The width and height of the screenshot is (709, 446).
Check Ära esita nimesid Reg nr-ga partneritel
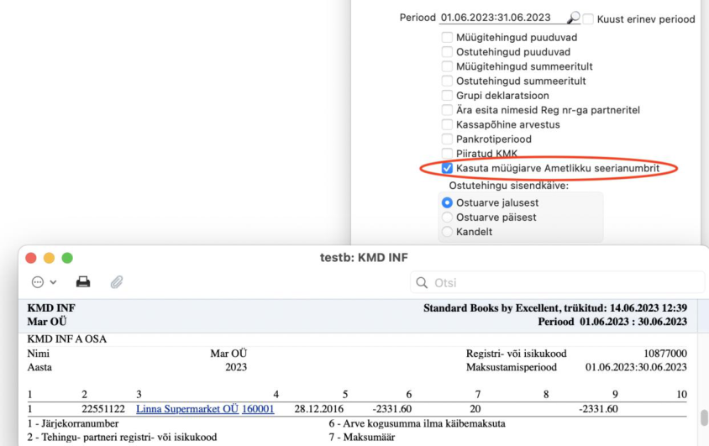[447, 110]
